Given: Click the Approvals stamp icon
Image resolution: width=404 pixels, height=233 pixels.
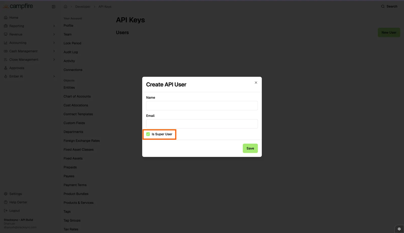Looking at the screenshot, I should click(x=6, y=68).
